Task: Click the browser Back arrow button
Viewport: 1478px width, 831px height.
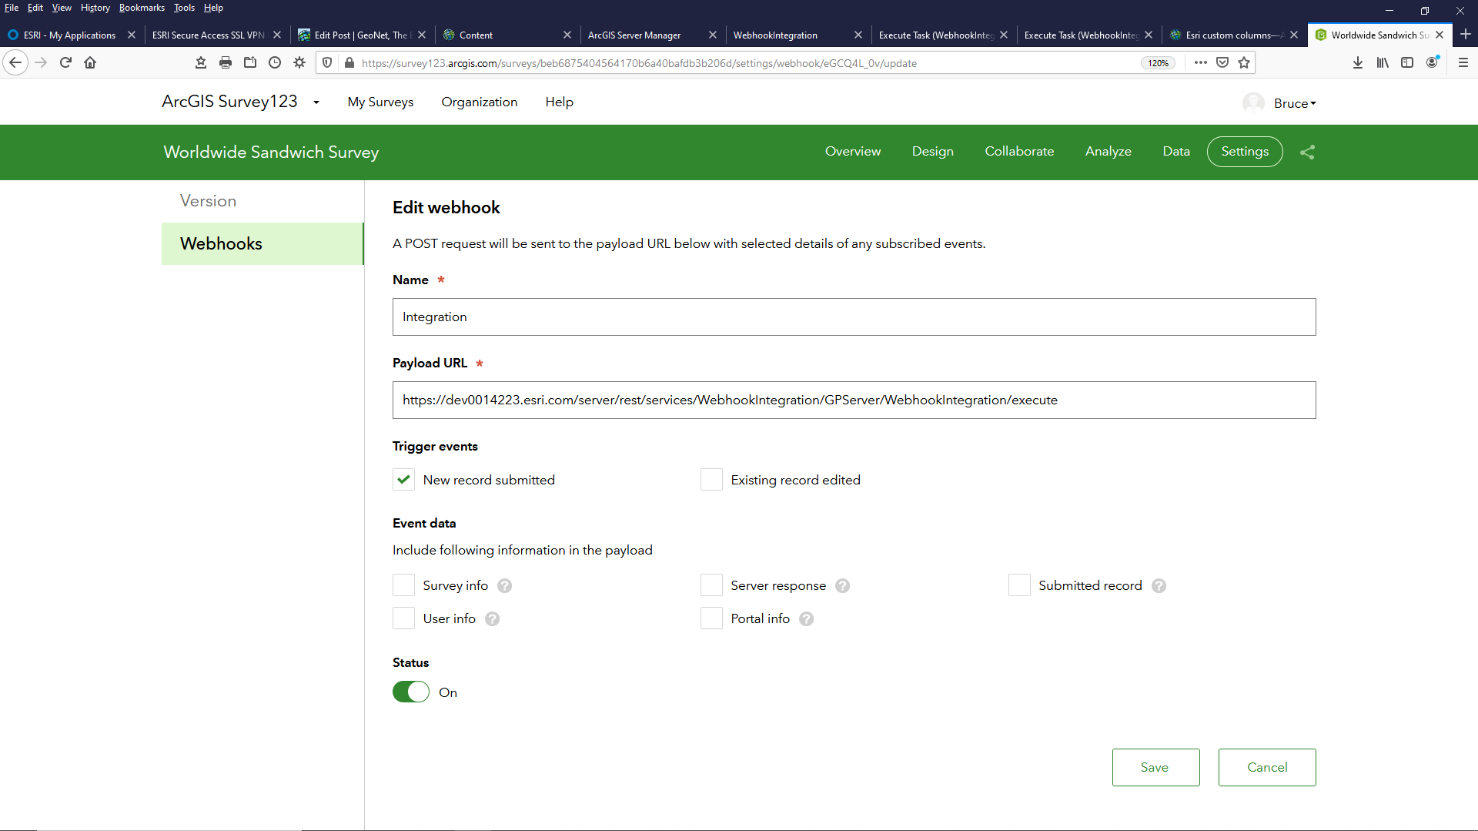Action: [15, 62]
